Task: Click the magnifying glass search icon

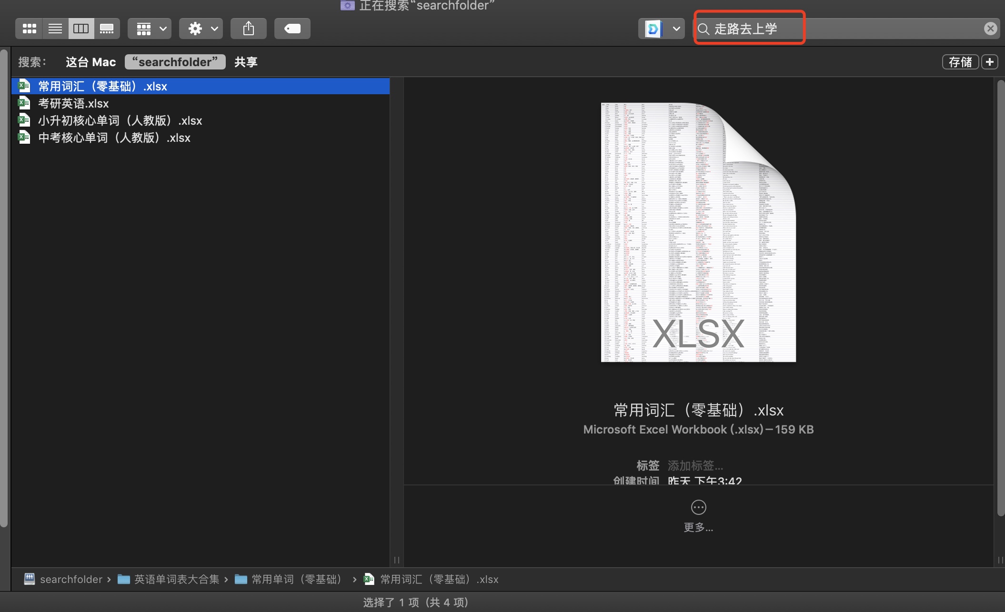Action: (x=703, y=29)
